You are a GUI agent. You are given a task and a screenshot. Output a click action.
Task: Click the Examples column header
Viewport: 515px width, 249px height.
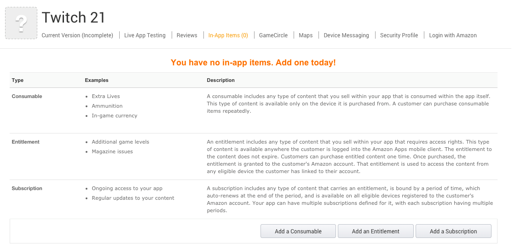point(97,80)
